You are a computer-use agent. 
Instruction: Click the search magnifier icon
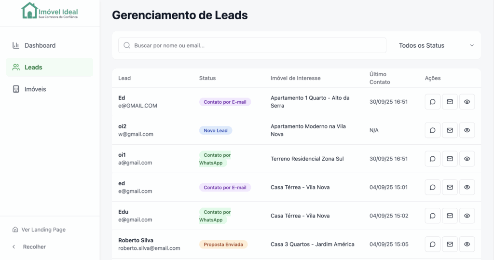tap(127, 45)
